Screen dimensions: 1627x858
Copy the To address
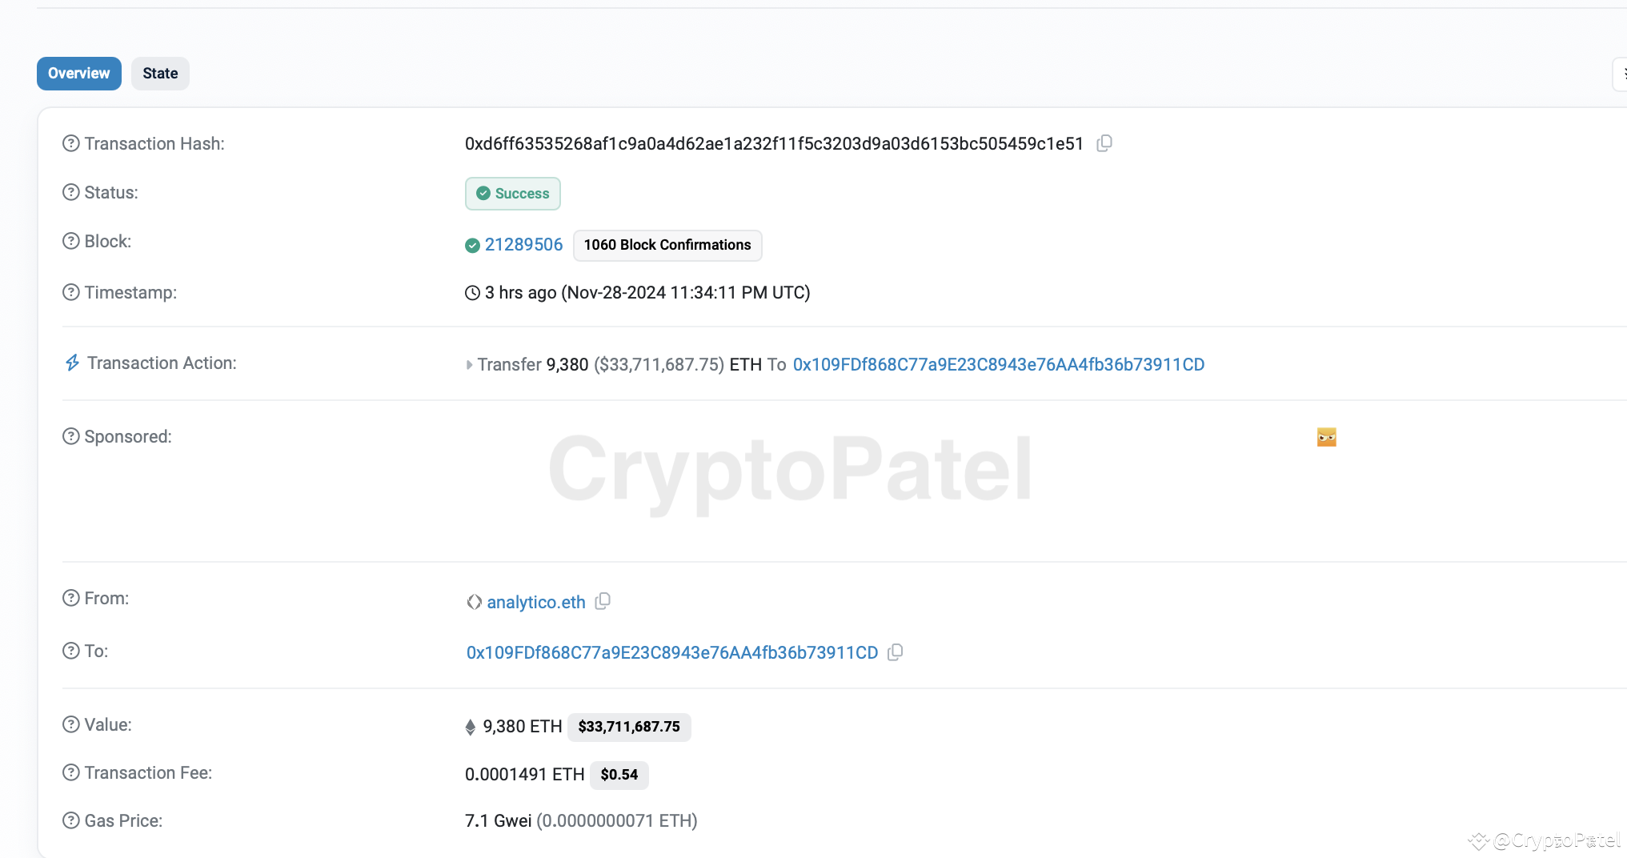tap(895, 652)
